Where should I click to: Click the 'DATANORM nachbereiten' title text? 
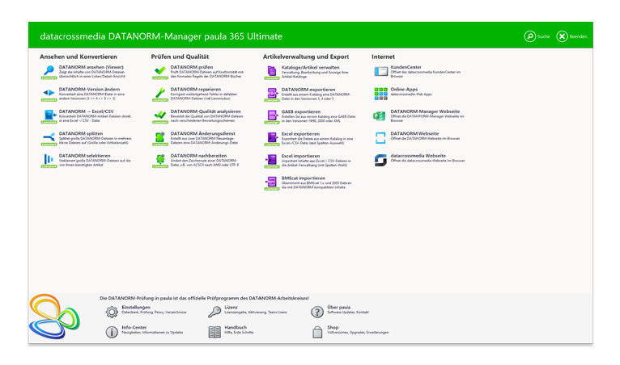(199, 156)
